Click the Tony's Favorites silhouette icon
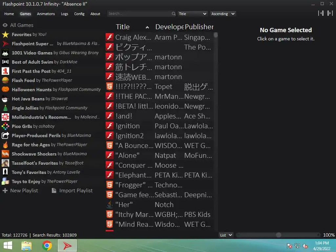This screenshot has height=252, width=336. tap(5, 172)
